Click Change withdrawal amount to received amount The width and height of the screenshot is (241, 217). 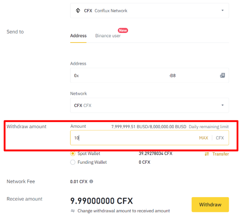(x=124, y=211)
